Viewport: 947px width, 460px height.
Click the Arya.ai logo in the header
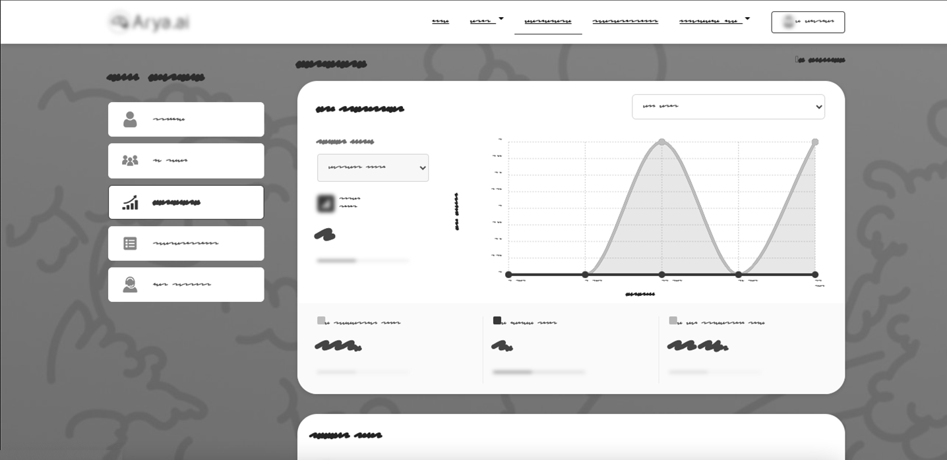click(x=150, y=22)
